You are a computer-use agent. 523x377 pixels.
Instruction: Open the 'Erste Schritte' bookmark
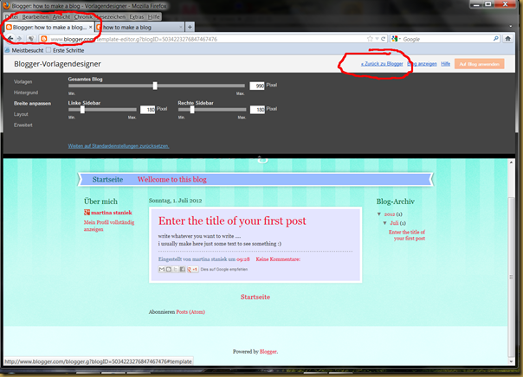[x=68, y=50]
